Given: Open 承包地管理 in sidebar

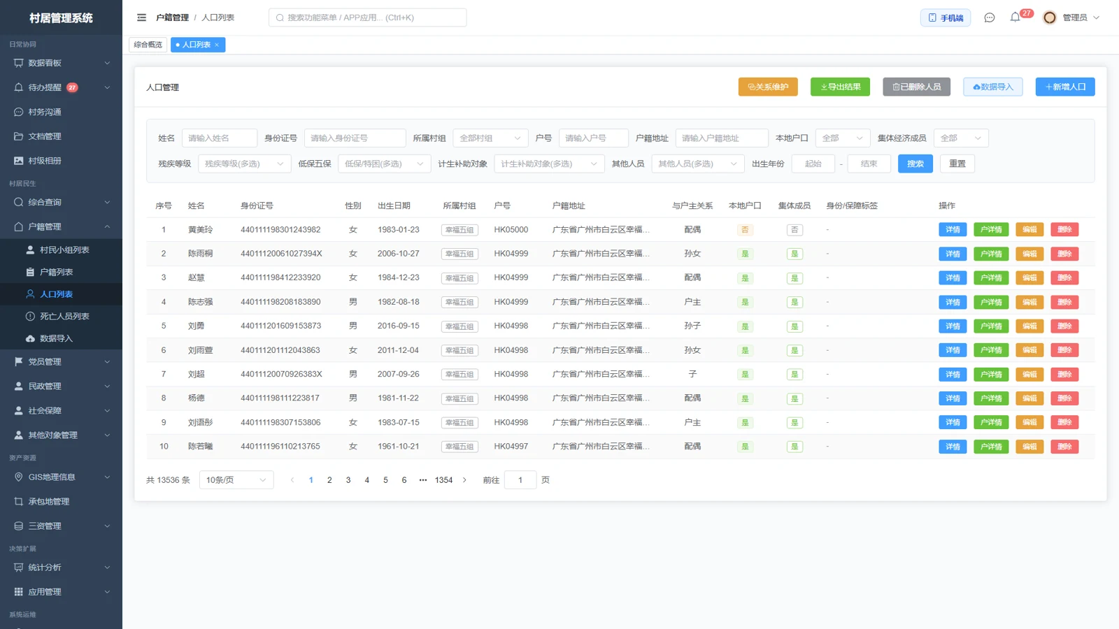Looking at the screenshot, I should coord(61,501).
